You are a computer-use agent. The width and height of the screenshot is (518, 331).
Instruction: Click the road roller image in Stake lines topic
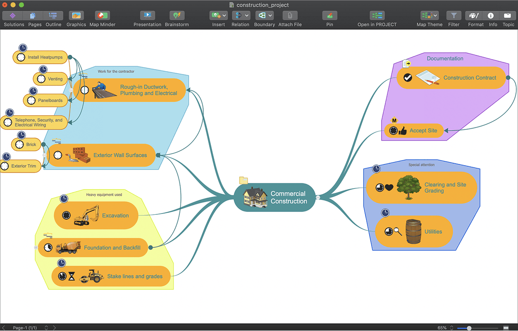coord(91,276)
